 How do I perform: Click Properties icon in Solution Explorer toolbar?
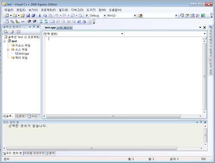click(6, 32)
